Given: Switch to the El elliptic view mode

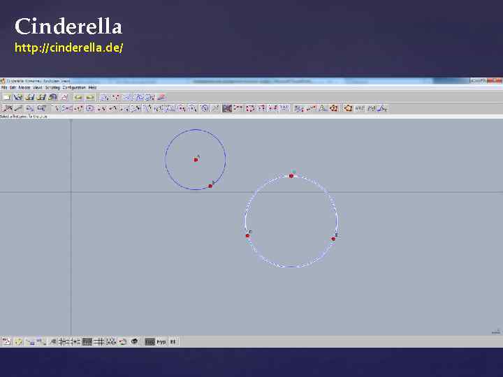Looking at the screenshot, I should click(173, 341).
